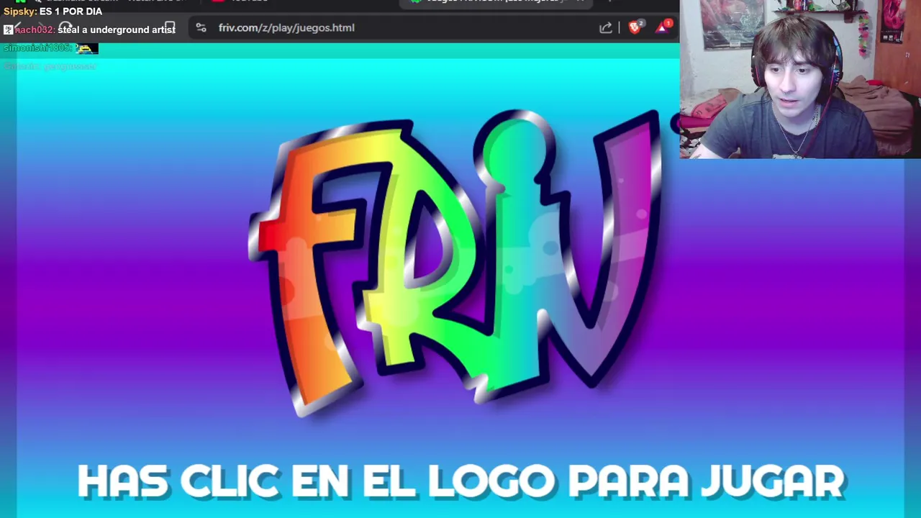Click the bookmark icon left of address bar

tap(170, 27)
